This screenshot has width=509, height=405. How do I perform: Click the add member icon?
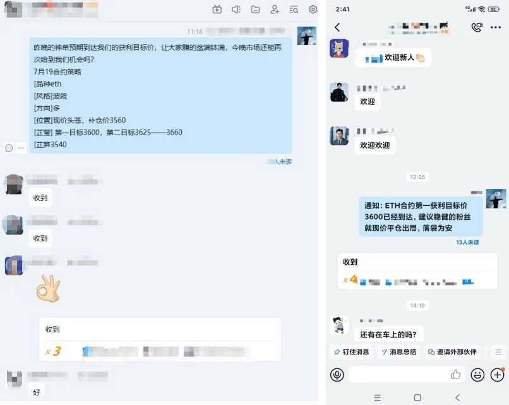coord(275,9)
